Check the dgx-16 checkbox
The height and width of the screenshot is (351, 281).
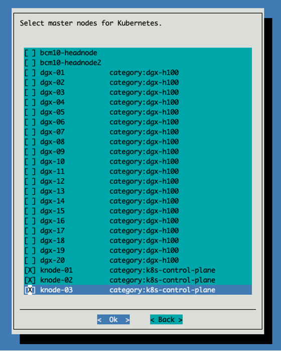(30, 221)
